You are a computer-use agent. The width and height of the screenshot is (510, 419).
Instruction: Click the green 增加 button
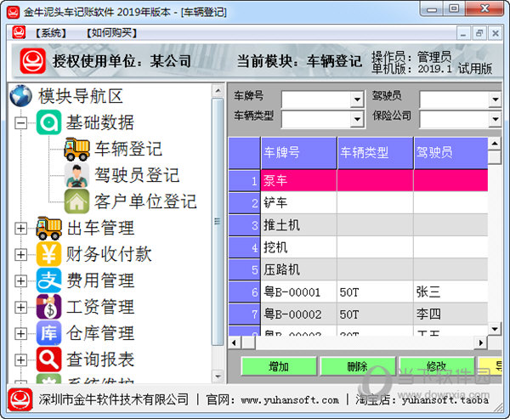[x=278, y=366]
